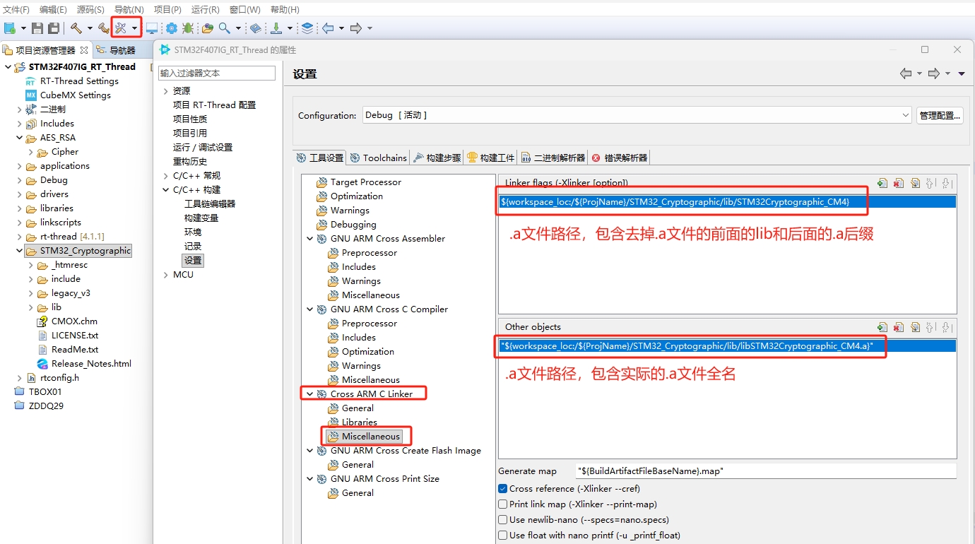Select 项目 RT-Thread 配置 in dialog tree
Viewport: 975px width, 544px height.
(214, 105)
